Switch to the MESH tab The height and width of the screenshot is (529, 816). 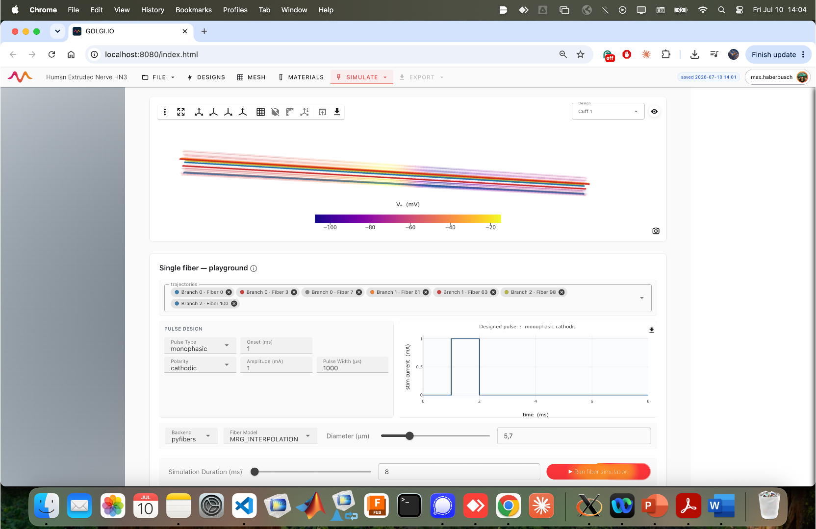251,77
